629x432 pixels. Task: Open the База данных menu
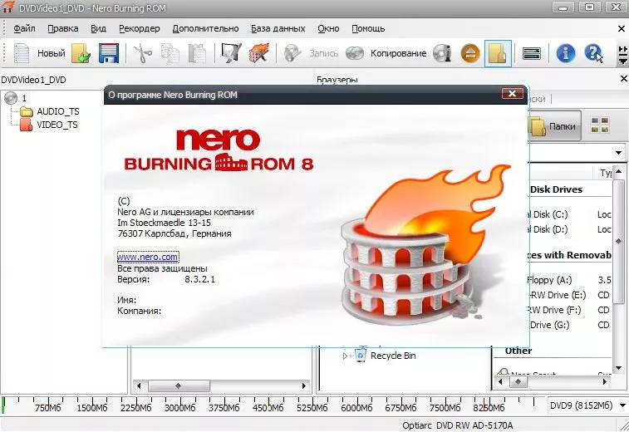coord(278,28)
